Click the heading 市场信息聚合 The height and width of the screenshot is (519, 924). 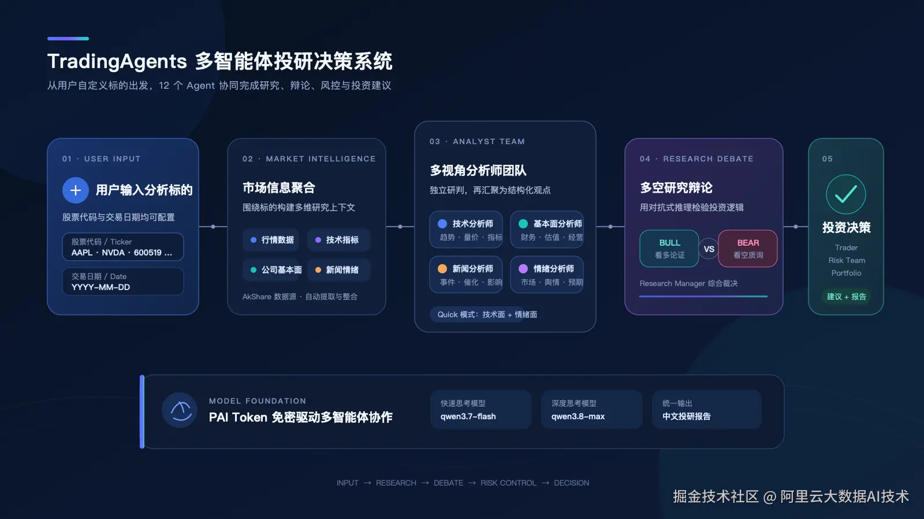pyautogui.click(x=279, y=188)
